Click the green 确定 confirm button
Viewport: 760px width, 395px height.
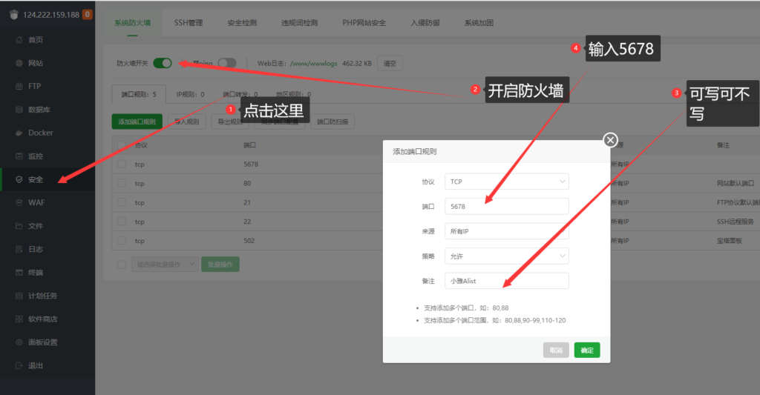point(586,350)
